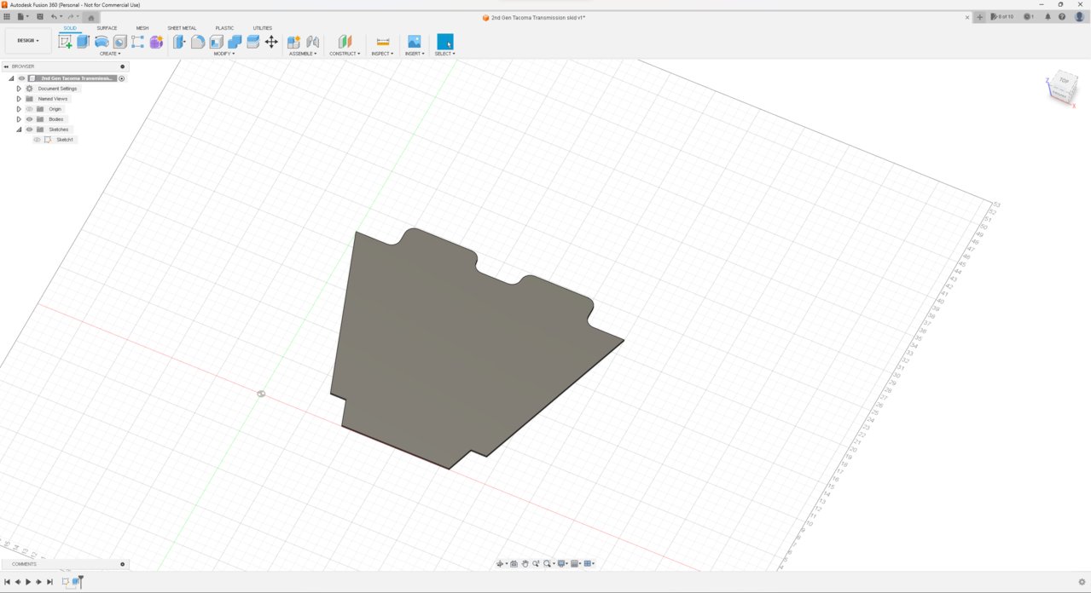Toggle Origin folder visibility eye
Screen dimensions: 1091x593
(x=29, y=109)
